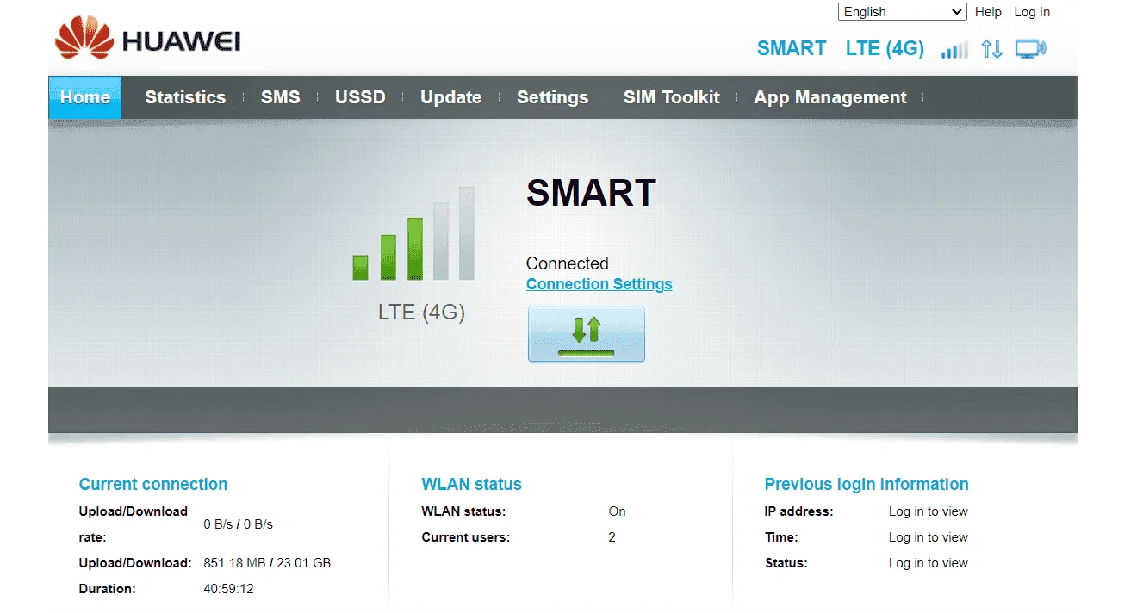Switch to the USSD tab

pos(360,97)
